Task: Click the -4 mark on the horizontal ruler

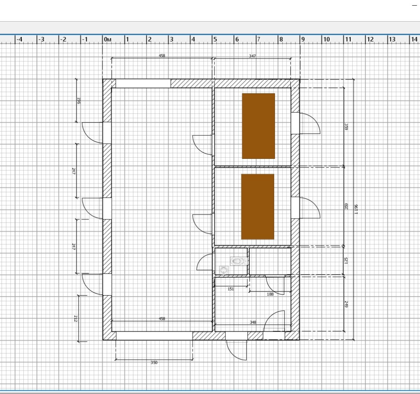Action: pyautogui.click(x=19, y=40)
